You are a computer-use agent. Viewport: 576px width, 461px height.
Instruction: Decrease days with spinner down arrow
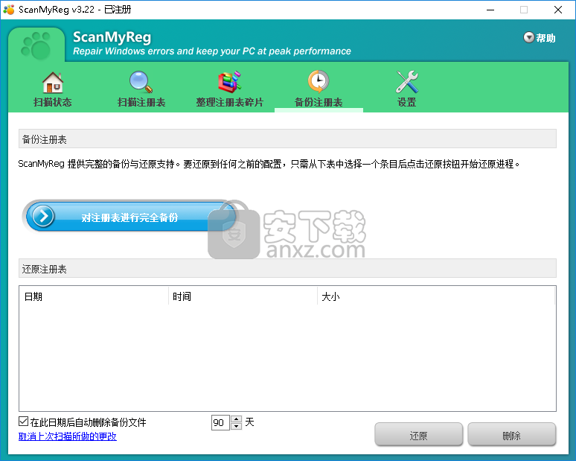coord(236,426)
